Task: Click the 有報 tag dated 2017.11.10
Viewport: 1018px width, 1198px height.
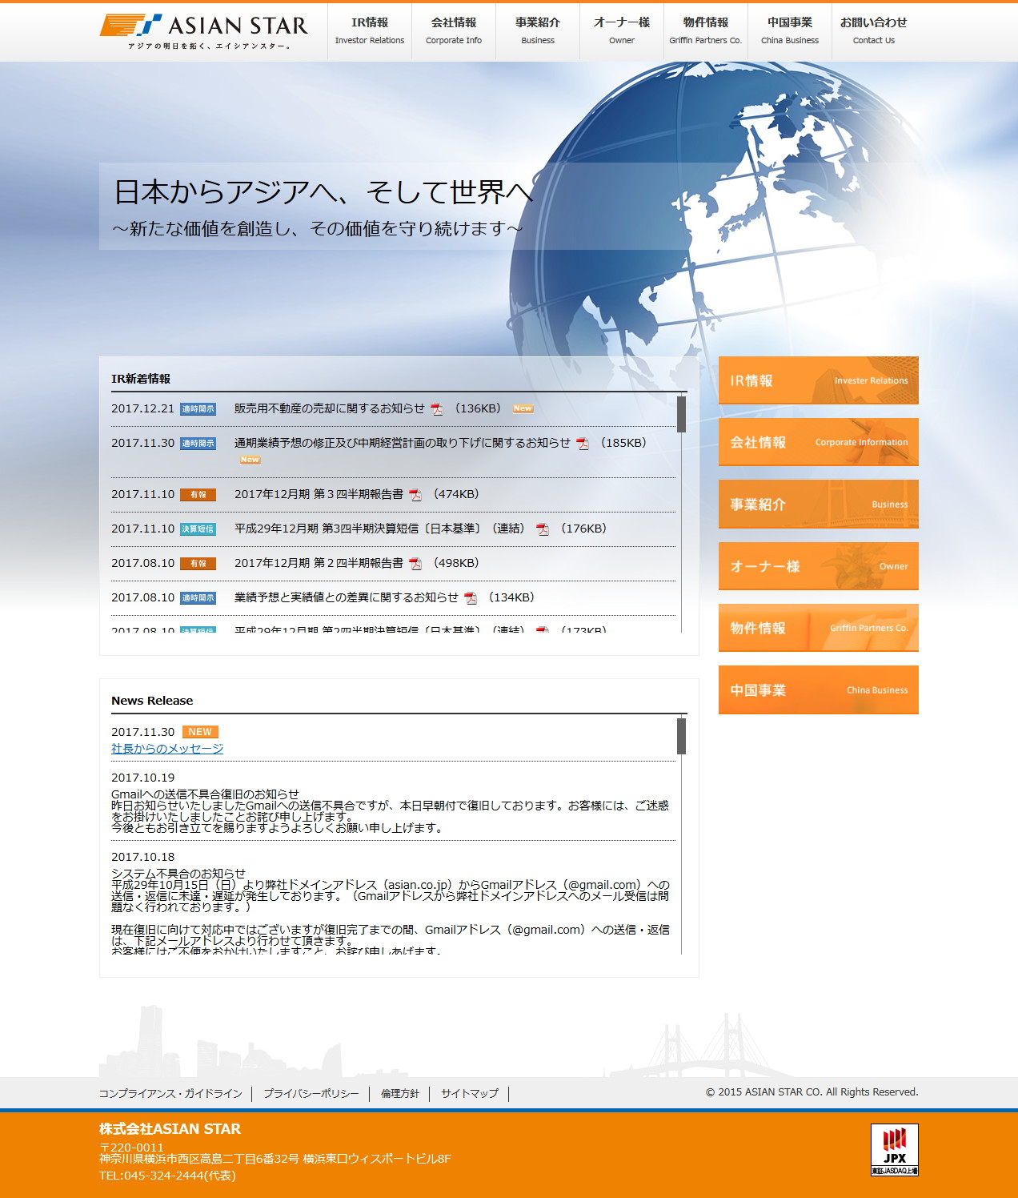Action: click(198, 495)
